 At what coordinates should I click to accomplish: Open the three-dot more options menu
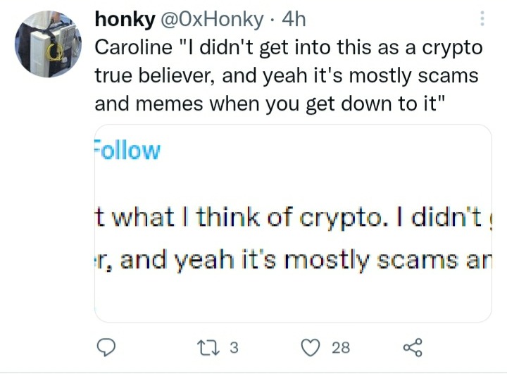[x=482, y=18]
